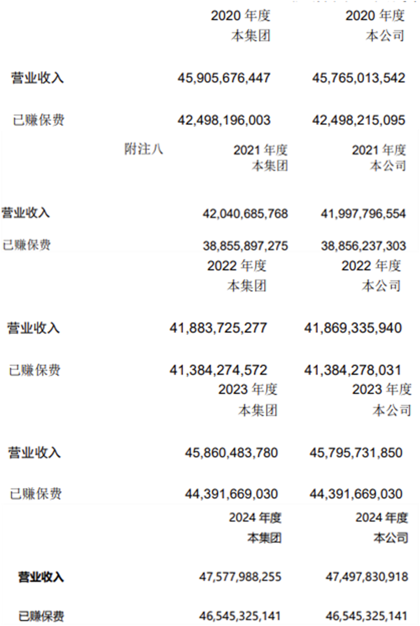Click 2024 本公司 营业收入 value 47,497,830,918
The height and width of the screenshot is (626, 420).
coord(367,577)
